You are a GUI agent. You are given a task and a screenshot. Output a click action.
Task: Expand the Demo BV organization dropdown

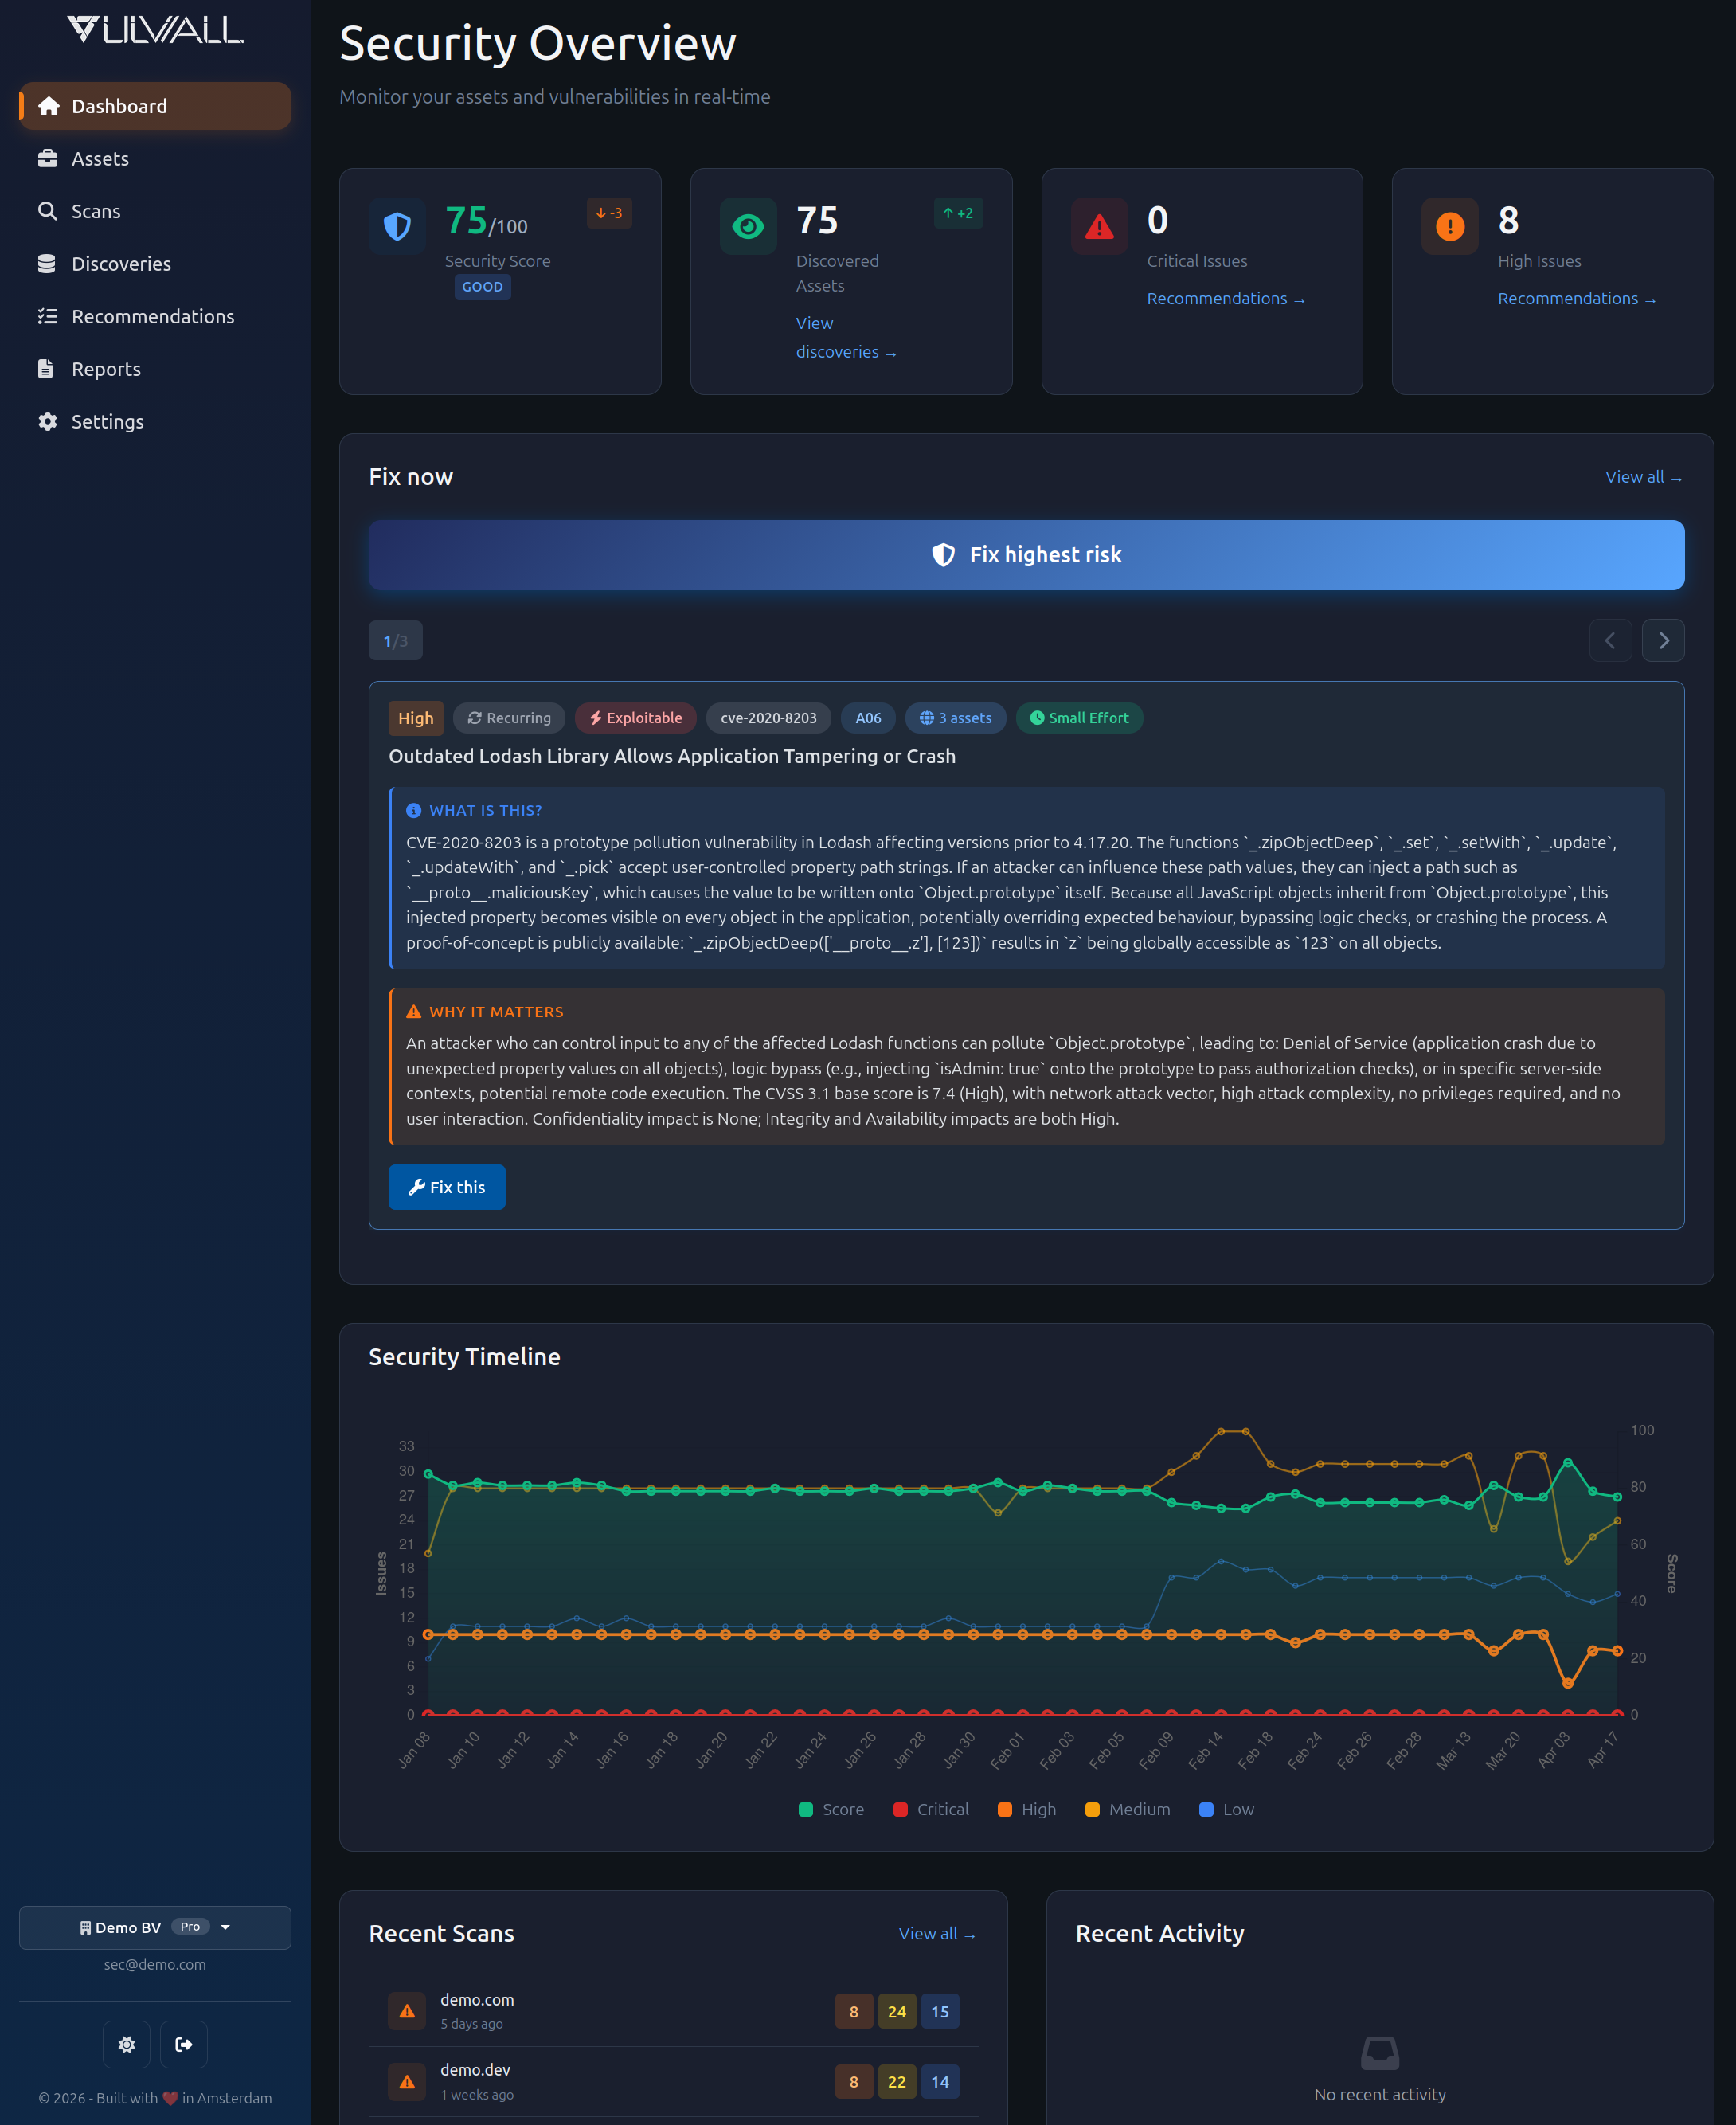pyautogui.click(x=155, y=1927)
